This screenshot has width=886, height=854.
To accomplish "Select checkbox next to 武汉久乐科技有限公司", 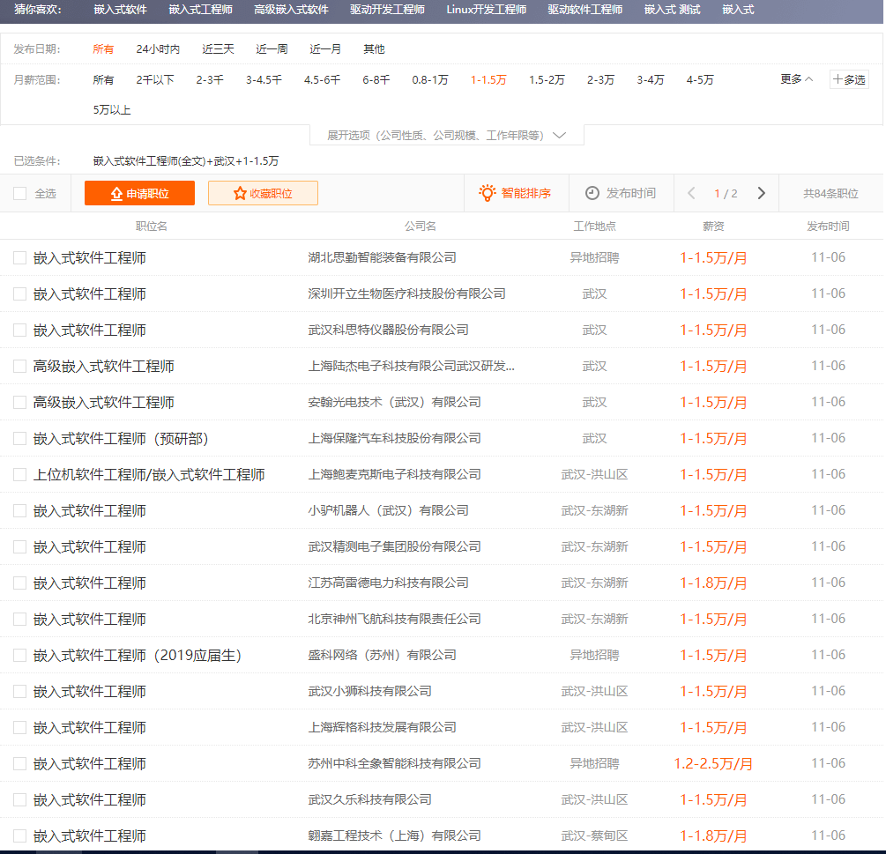I will click(x=19, y=799).
